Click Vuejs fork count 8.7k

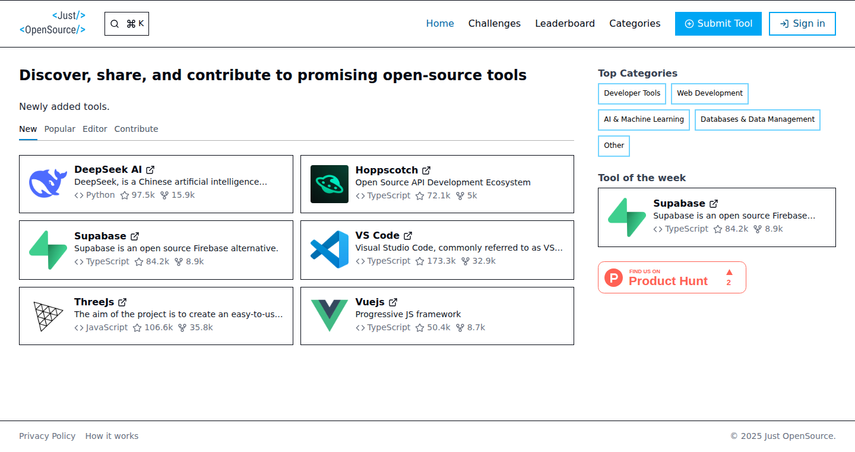pos(470,327)
